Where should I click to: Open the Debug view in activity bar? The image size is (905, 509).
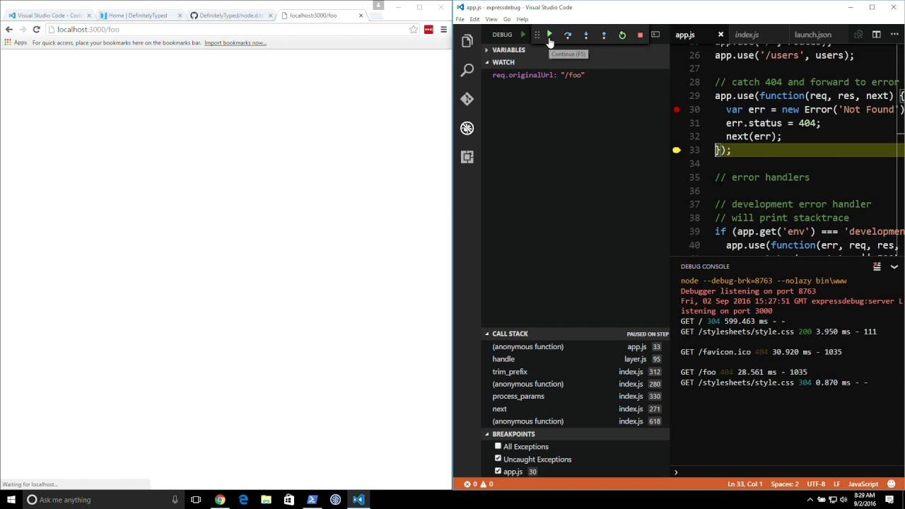tap(467, 128)
